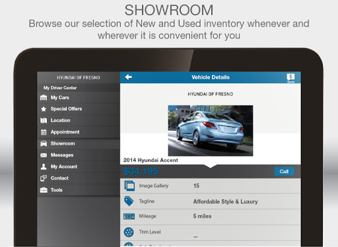Go back using the white arrow
338x247 pixels.
point(128,77)
